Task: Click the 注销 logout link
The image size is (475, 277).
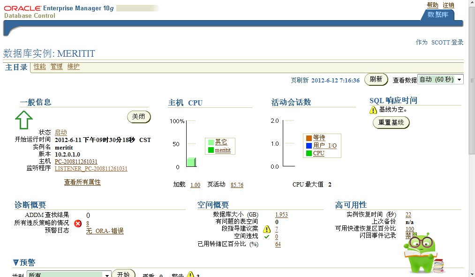Action: 448,5
